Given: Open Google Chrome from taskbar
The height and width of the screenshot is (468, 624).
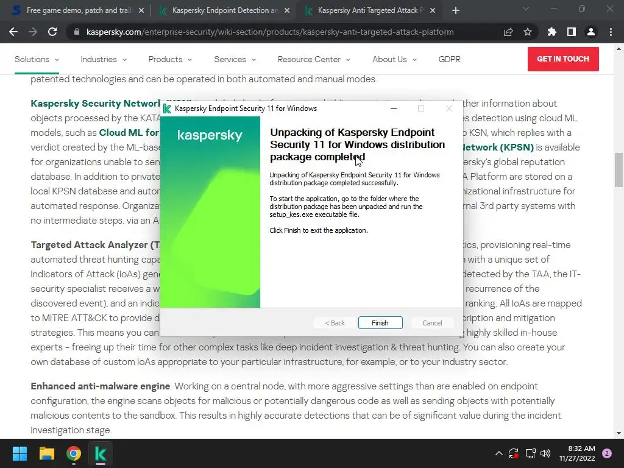Looking at the screenshot, I should coord(74,453).
